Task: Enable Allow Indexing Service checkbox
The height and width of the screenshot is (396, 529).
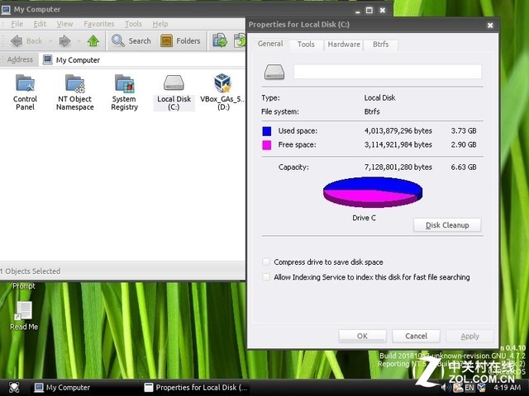Action: 266,277
